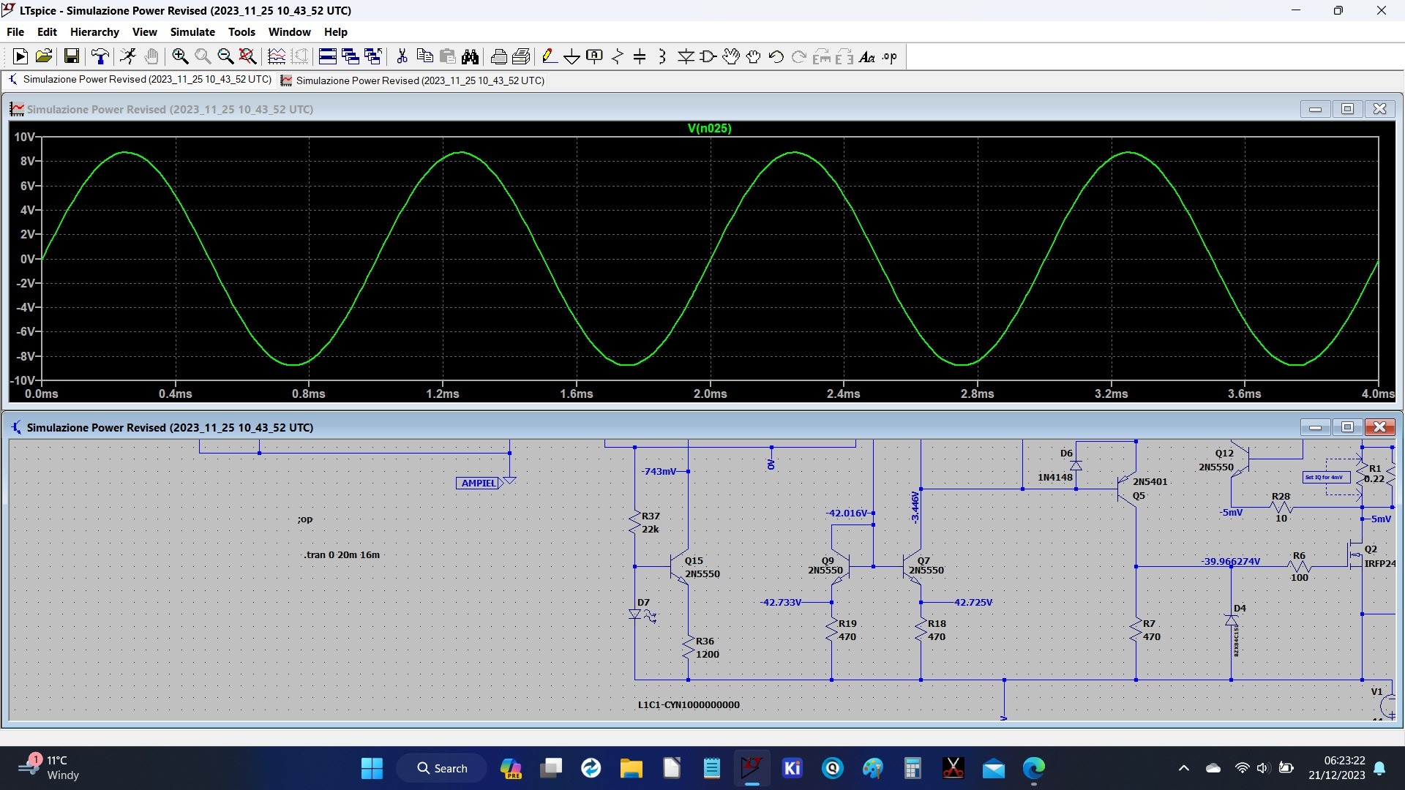
Task: Click the Close All Windows icon
Action: coord(373,56)
